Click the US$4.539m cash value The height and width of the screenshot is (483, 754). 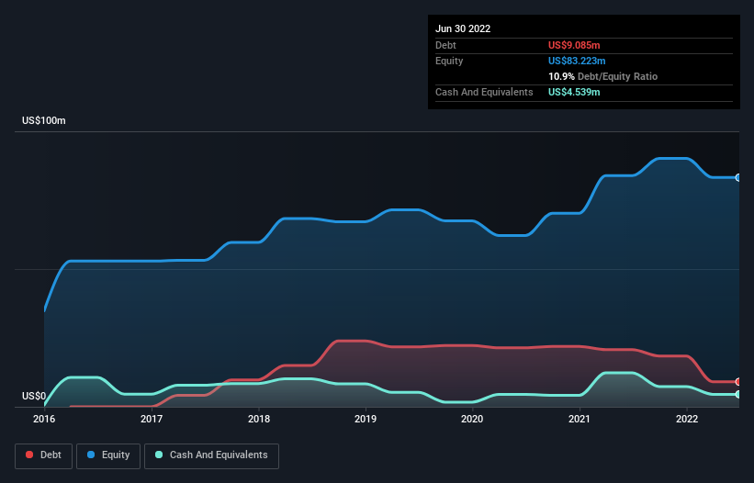point(574,92)
